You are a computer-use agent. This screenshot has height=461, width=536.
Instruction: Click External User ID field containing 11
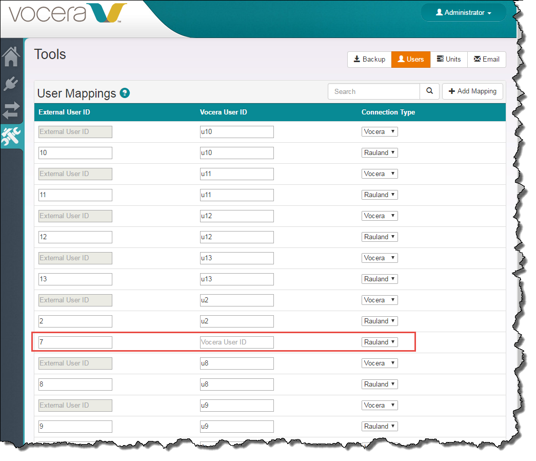75,195
